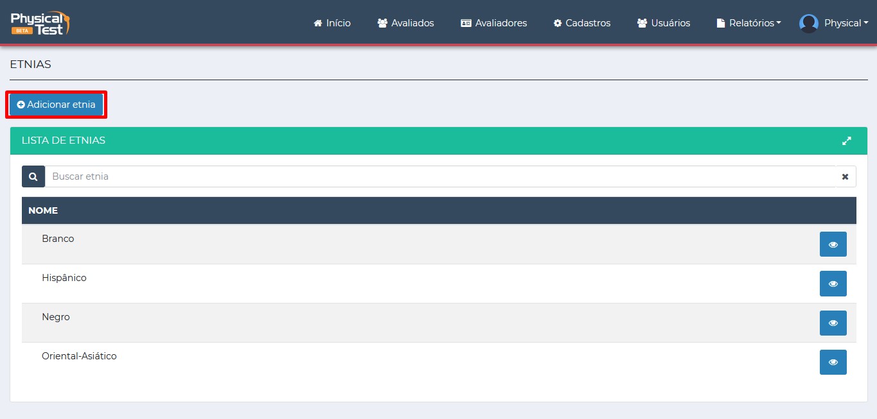Viewport: 877px width, 419px height.
Task: Open Cadastros from the navbar
Action: [581, 23]
